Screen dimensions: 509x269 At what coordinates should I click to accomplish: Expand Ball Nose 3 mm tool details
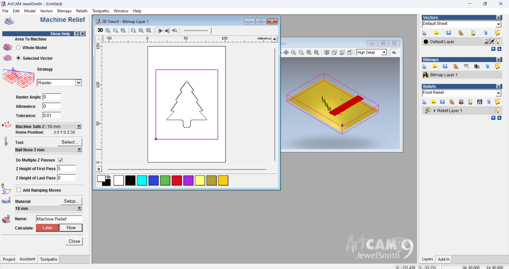(79, 150)
